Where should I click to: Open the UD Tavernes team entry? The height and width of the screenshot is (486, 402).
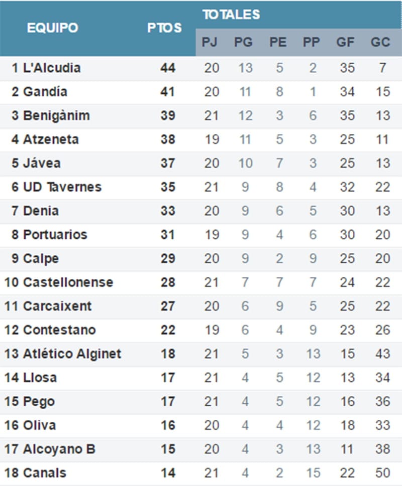(62, 187)
